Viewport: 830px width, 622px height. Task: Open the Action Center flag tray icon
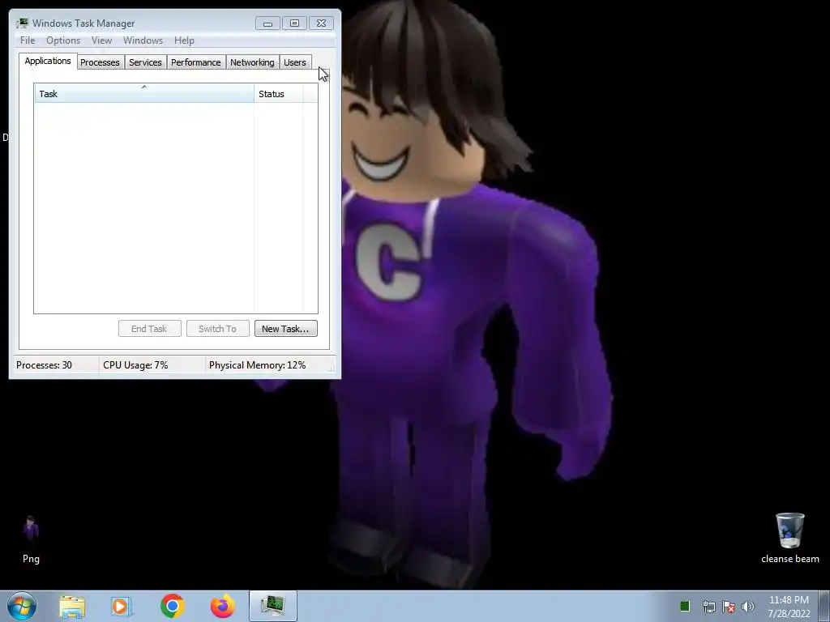pos(729,606)
